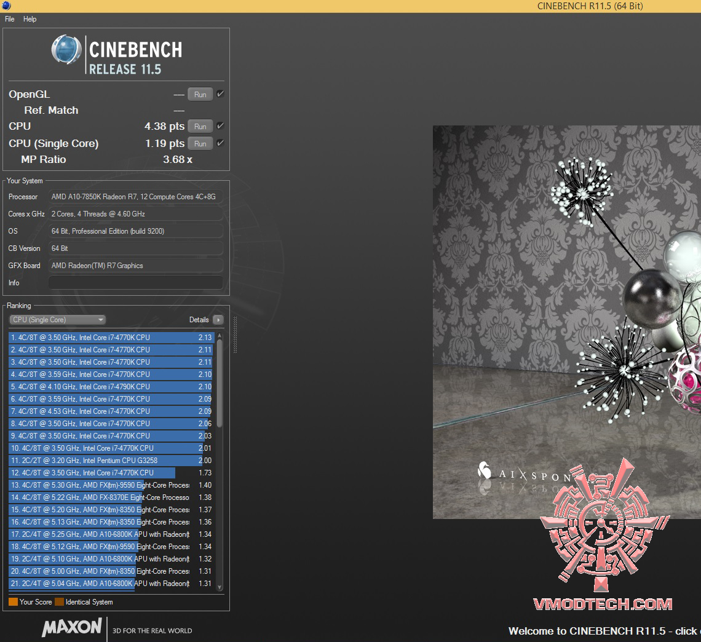Select ranking row 9 scoring 2.03
This screenshot has height=642, width=701.
(x=112, y=436)
